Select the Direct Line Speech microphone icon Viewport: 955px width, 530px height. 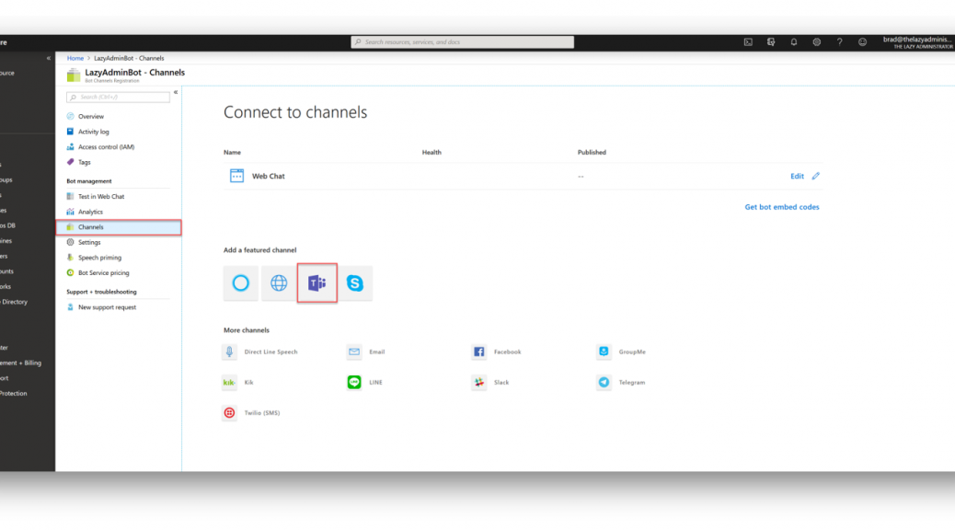[x=230, y=352]
